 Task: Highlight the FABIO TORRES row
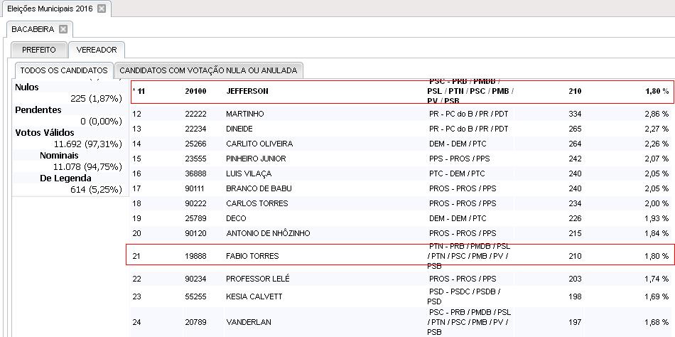[x=252, y=256]
